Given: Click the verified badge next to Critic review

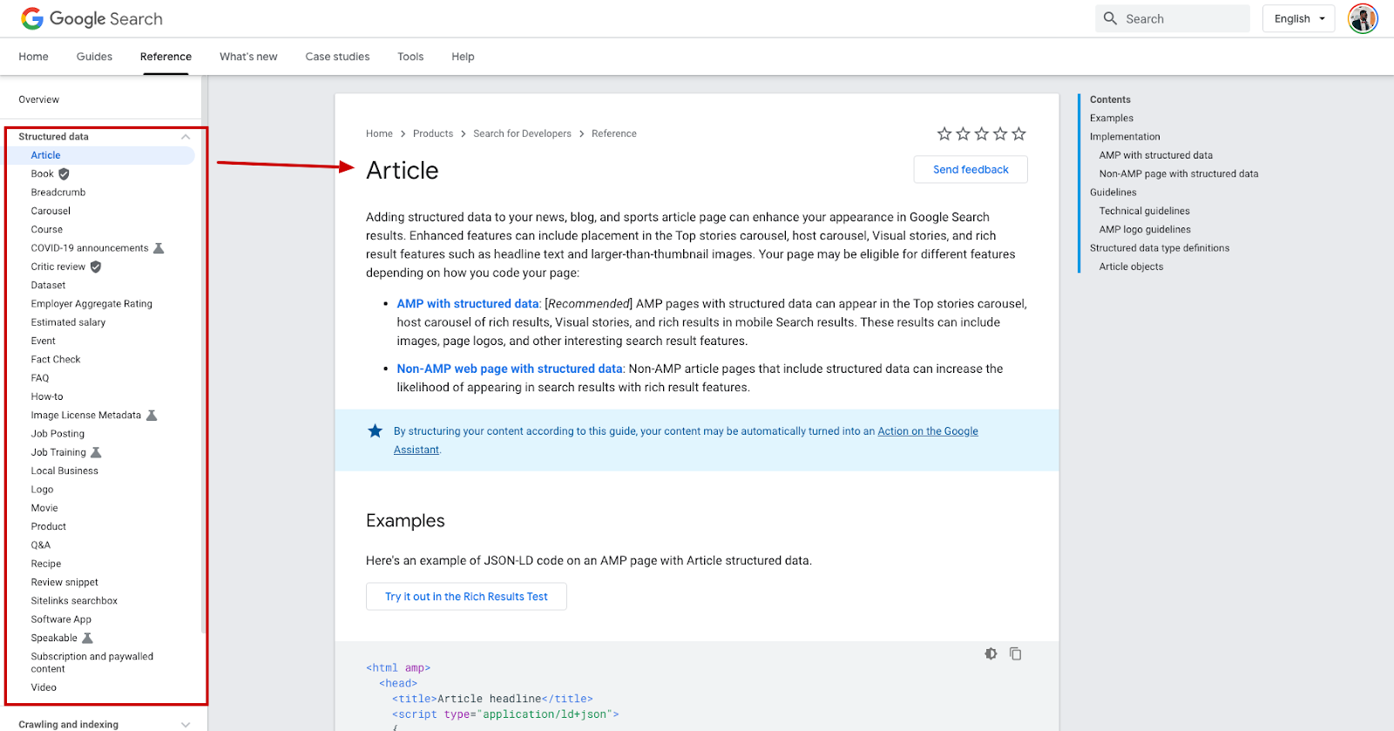Looking at the screenshot, I should (x=96, y=267).
